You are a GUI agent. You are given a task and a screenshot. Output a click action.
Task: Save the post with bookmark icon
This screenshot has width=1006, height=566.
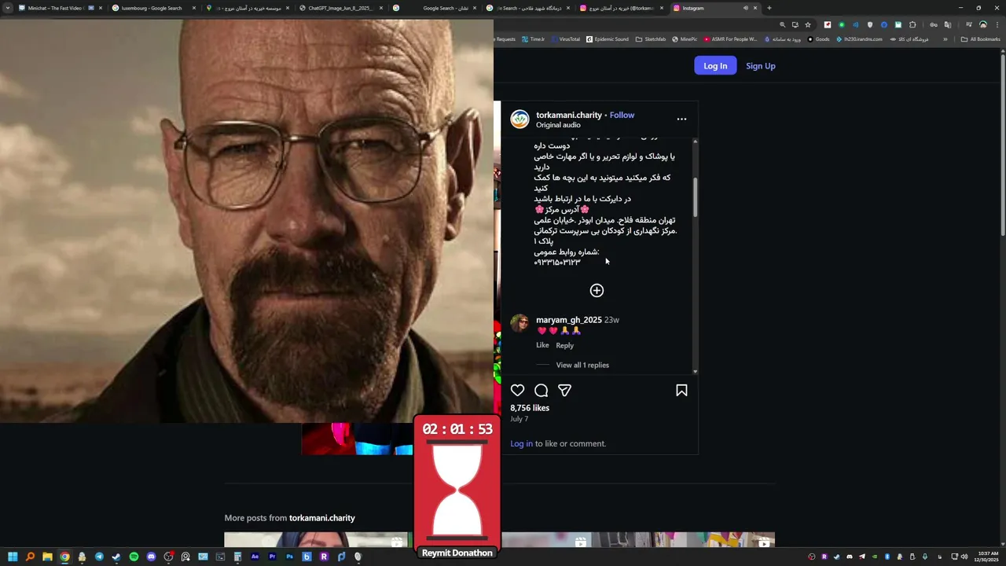click(681, 391)
